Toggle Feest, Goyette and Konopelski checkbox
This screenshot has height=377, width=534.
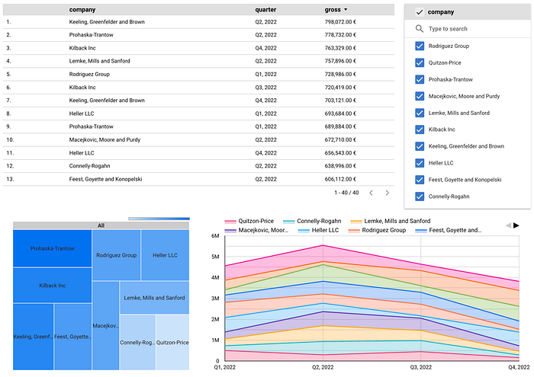pyautogui.click(x=420, y=180)
